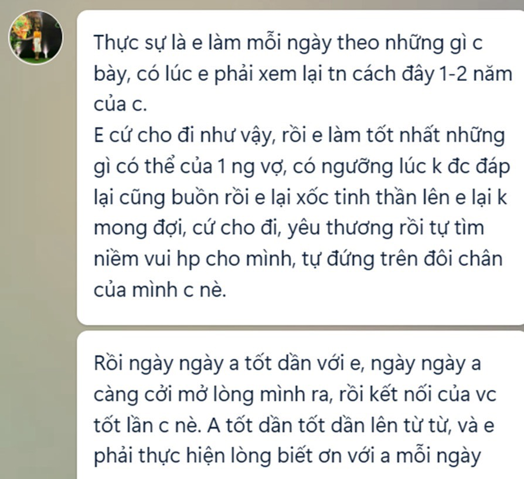Click the empty chat background below the avatar
524x479 pixels.
click(37, 234)
